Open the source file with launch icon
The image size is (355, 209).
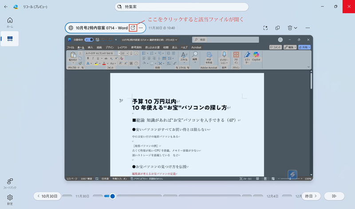pyautogui.click(x=133, y=28)
